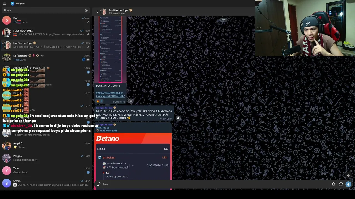Open channel info via Las fijas de Fope header title

pyautogui.click(x=120, y=10)
